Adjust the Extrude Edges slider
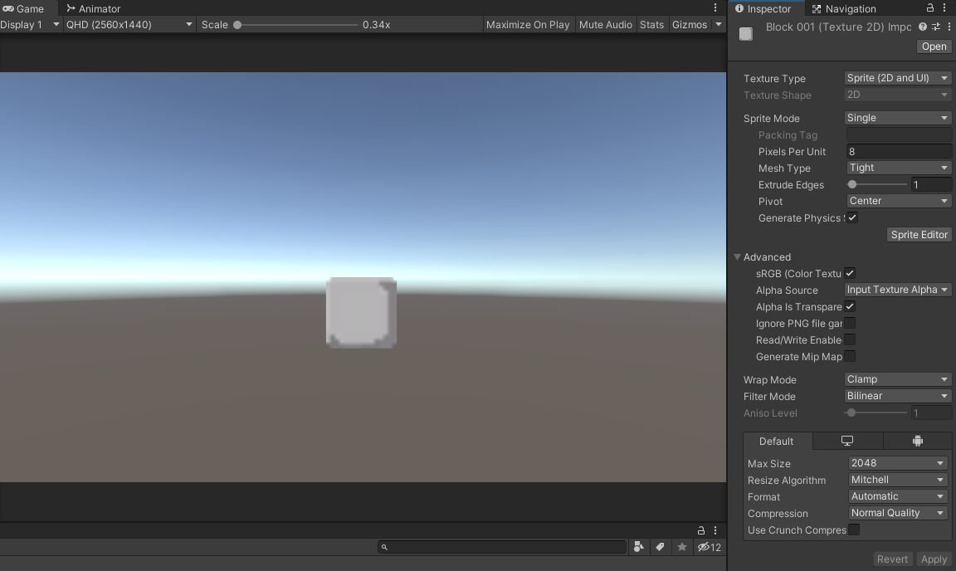The height and width of the screenshot is (571, 956). (876, 184)
